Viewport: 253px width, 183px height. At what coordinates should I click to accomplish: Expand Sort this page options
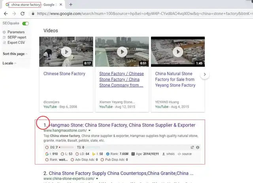[15, 54]
